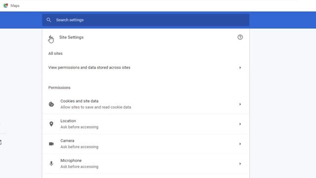Click the location pin icon
Viewport: 316px width, 178px height.
pyautogui.click(x=51, y=124)
